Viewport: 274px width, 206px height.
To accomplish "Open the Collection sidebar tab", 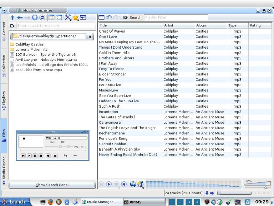I will point(4,66).
